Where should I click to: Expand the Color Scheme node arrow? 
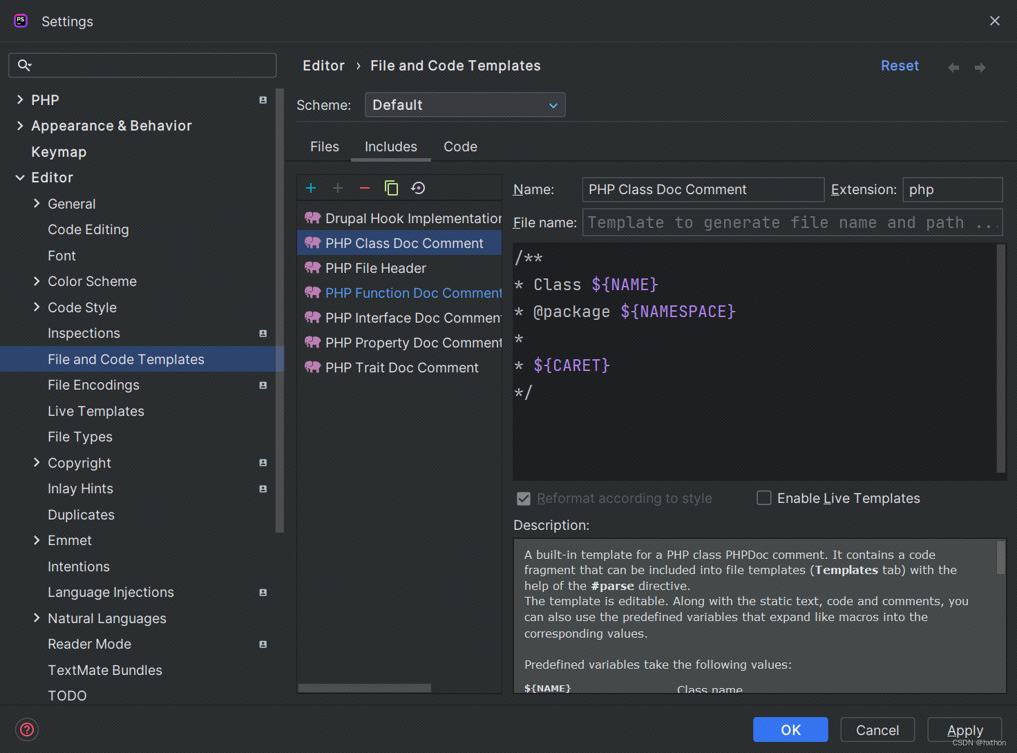(37, 281)
